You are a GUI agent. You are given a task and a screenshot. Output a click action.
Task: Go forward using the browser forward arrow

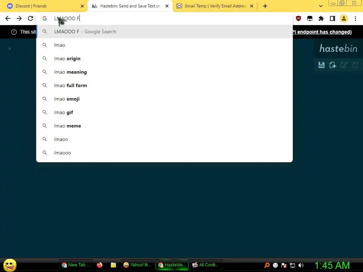[19, 18]
